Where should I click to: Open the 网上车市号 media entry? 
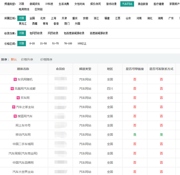23,125
